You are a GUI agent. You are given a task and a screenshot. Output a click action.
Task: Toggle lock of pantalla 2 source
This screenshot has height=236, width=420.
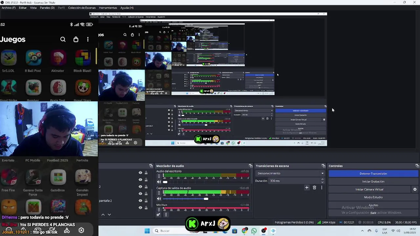(146, 201)
